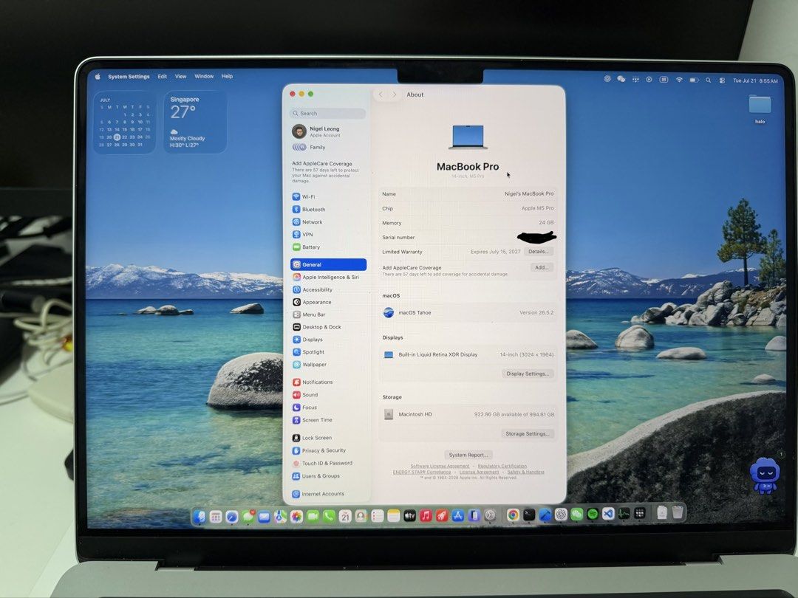Open Bluetooth settings in the sidebar
This screenshot has height=598, width=798.
click(x=309, y=210)
